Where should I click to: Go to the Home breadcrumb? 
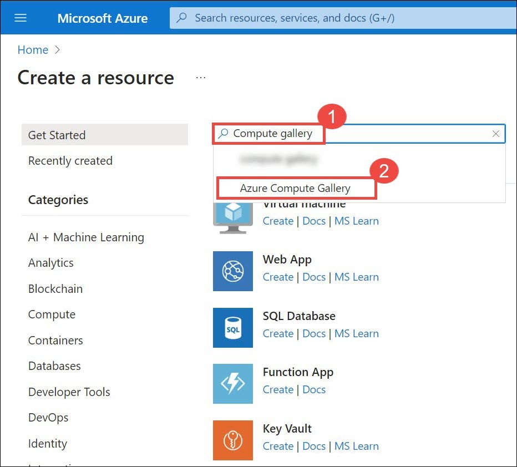33,50
